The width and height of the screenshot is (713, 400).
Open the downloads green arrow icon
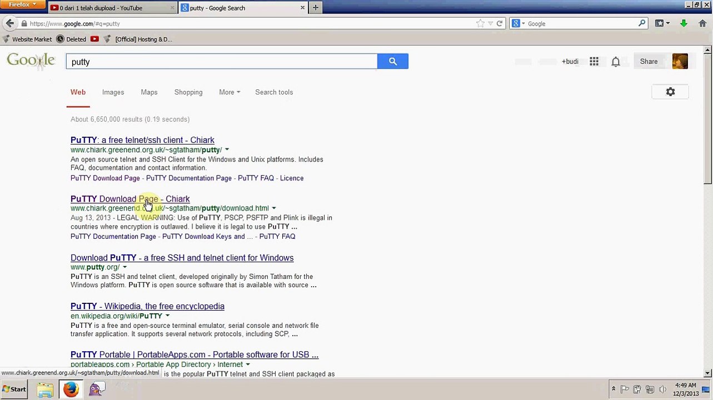point(684,23)
